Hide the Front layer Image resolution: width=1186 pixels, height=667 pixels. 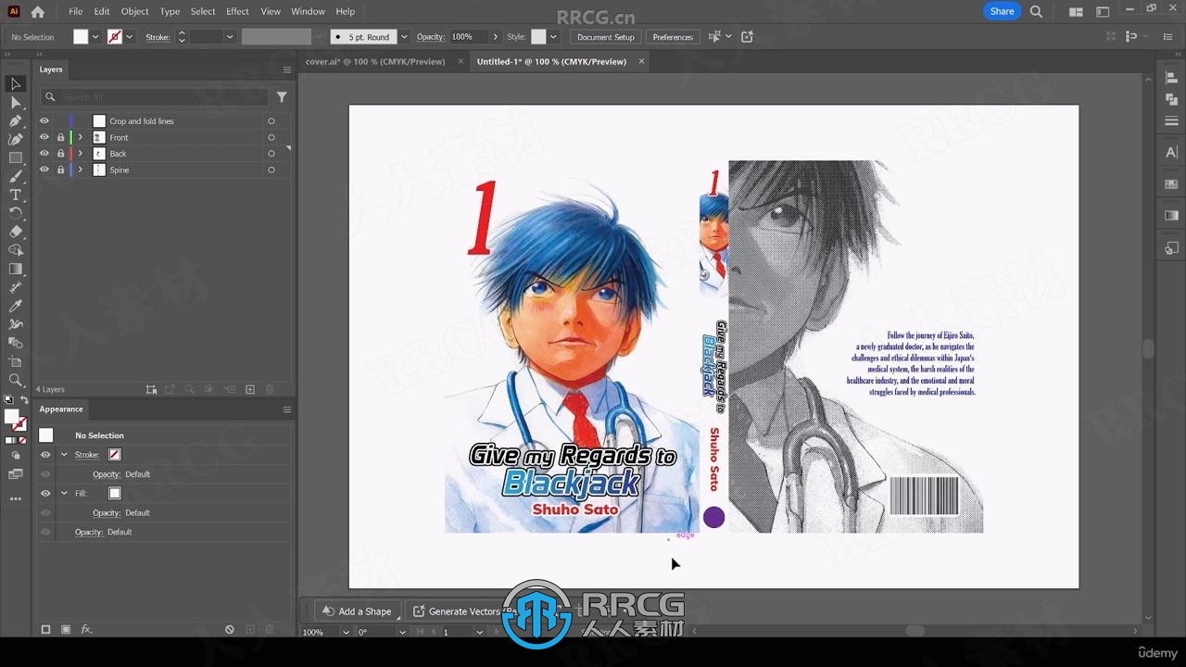click(x=44, y=137)
